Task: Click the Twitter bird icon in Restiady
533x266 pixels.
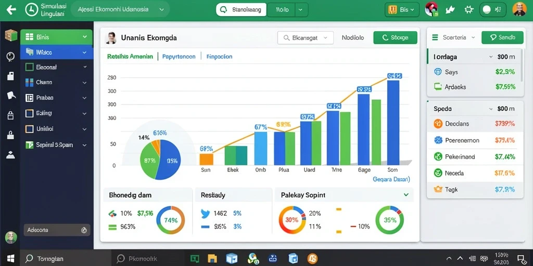Action: click(x=206, y=214)
